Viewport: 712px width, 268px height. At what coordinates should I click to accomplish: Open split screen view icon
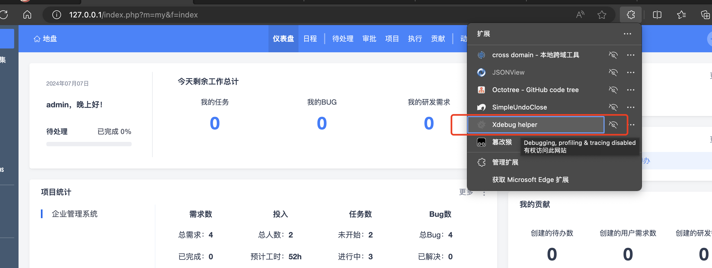[x=657, y=15]
